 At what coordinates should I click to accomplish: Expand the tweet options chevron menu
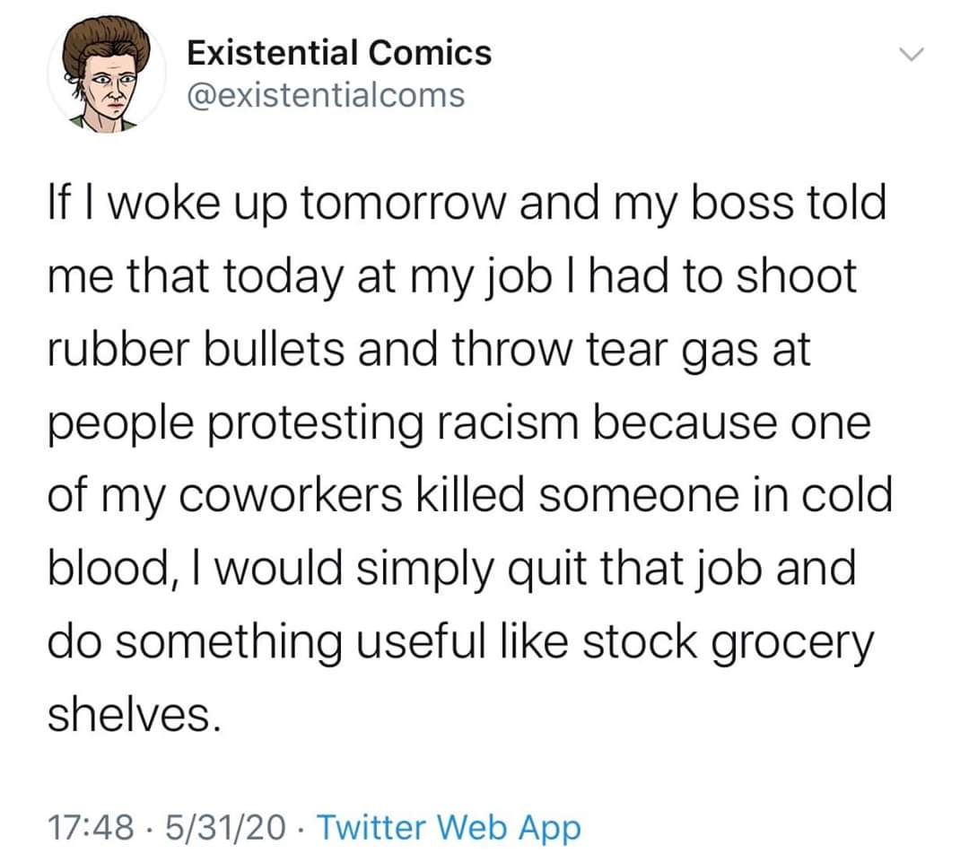pyautogui.click(x=912, y=56)
